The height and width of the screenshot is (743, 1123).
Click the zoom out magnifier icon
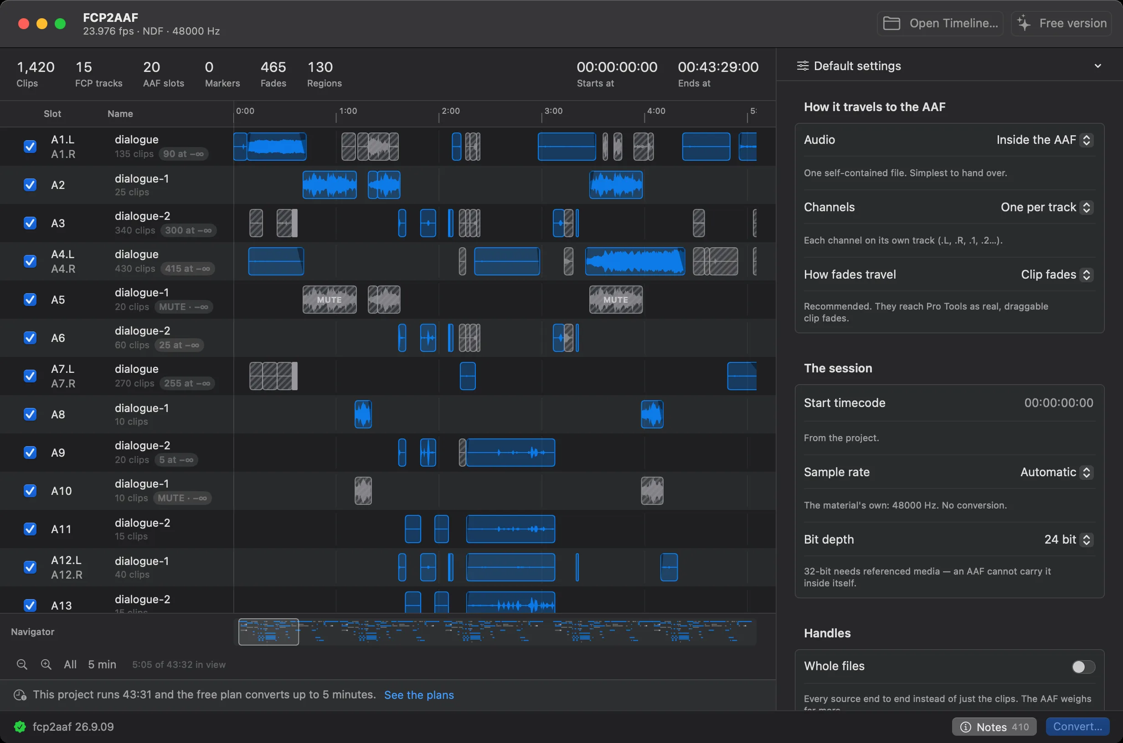pyautogui.click(x=22, y=664)
